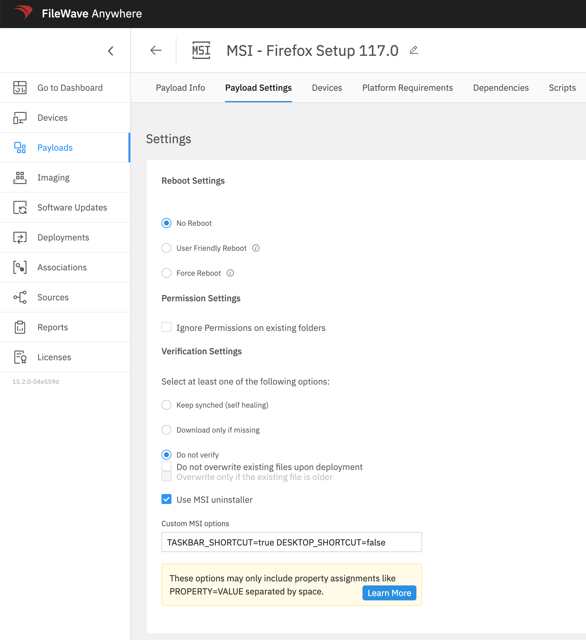
Task: Open the Sources text label in the sidebar
Action: click(53, 298)
